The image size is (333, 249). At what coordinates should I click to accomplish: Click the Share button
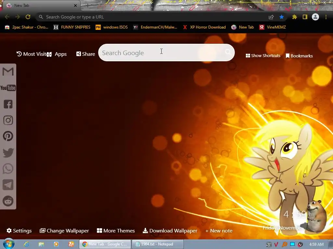coord(86,54)
